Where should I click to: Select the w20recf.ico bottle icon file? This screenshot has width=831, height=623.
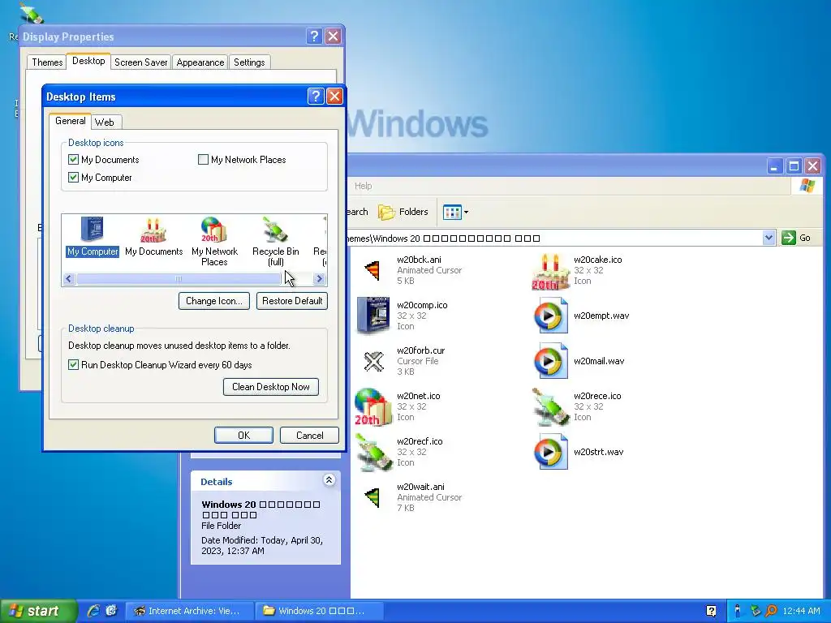(373, 452)
